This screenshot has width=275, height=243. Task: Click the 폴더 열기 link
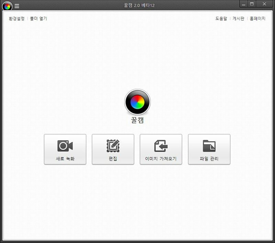(x=38, y=19)
